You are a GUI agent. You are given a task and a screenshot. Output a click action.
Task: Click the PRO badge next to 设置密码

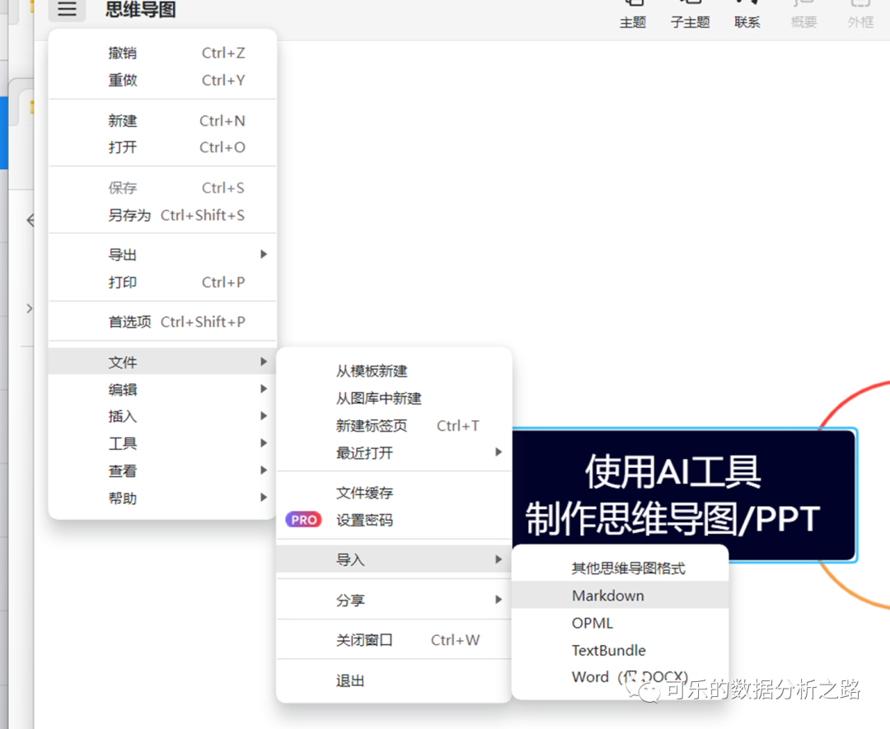pyautogui.click(x=303, y=520)
